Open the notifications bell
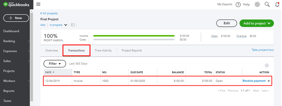 tap(277, 5)
